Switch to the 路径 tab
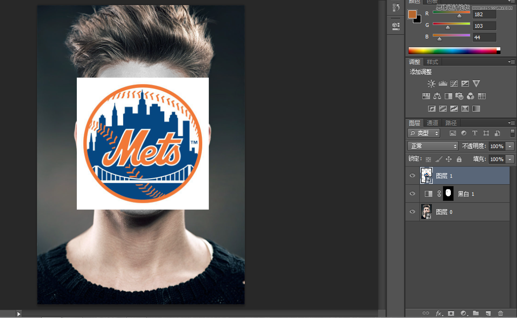The image size is (517, 318). point(451,123)
